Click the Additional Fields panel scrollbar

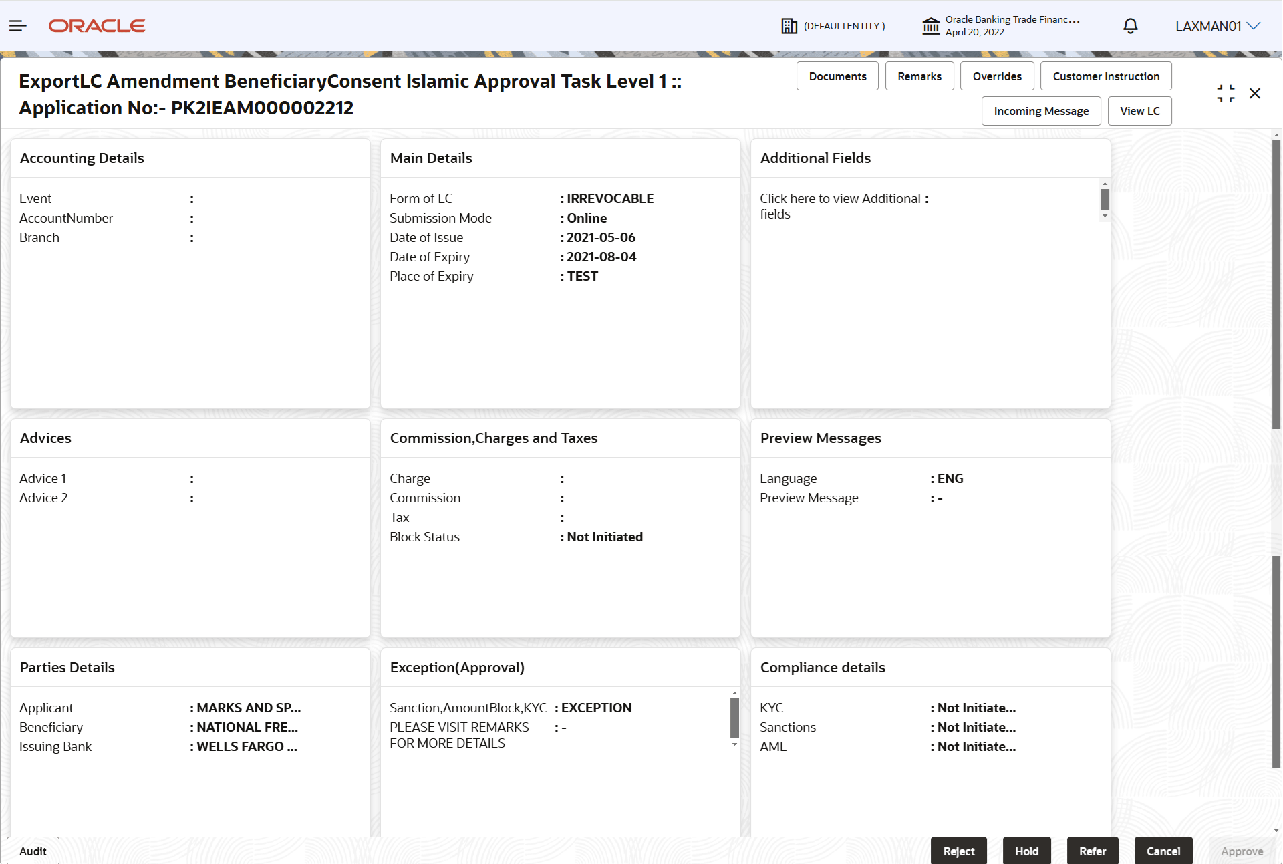pos(1104,200)
